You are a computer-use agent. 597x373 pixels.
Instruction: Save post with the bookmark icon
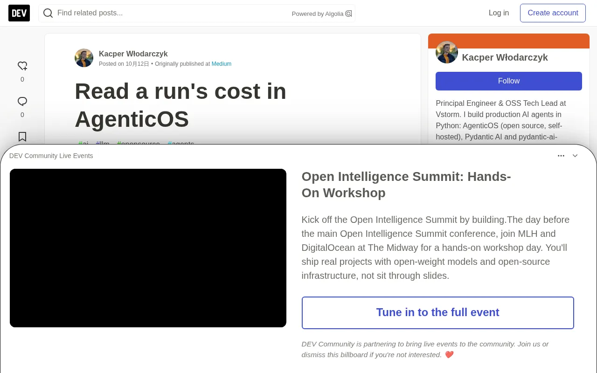[x=22, y=137]
